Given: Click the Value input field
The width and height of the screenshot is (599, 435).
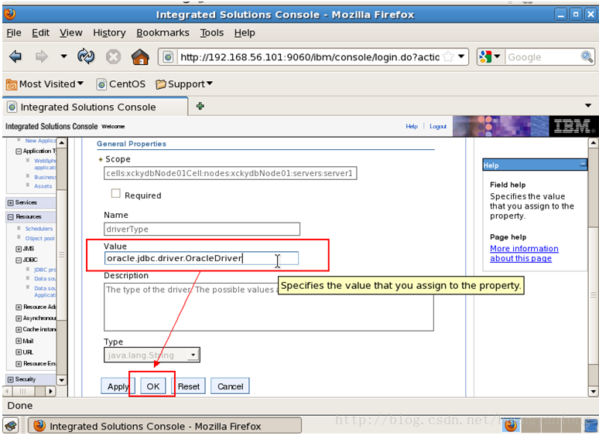Looking at the screenshot, I should pyautogui.click(x=201, y=258).
